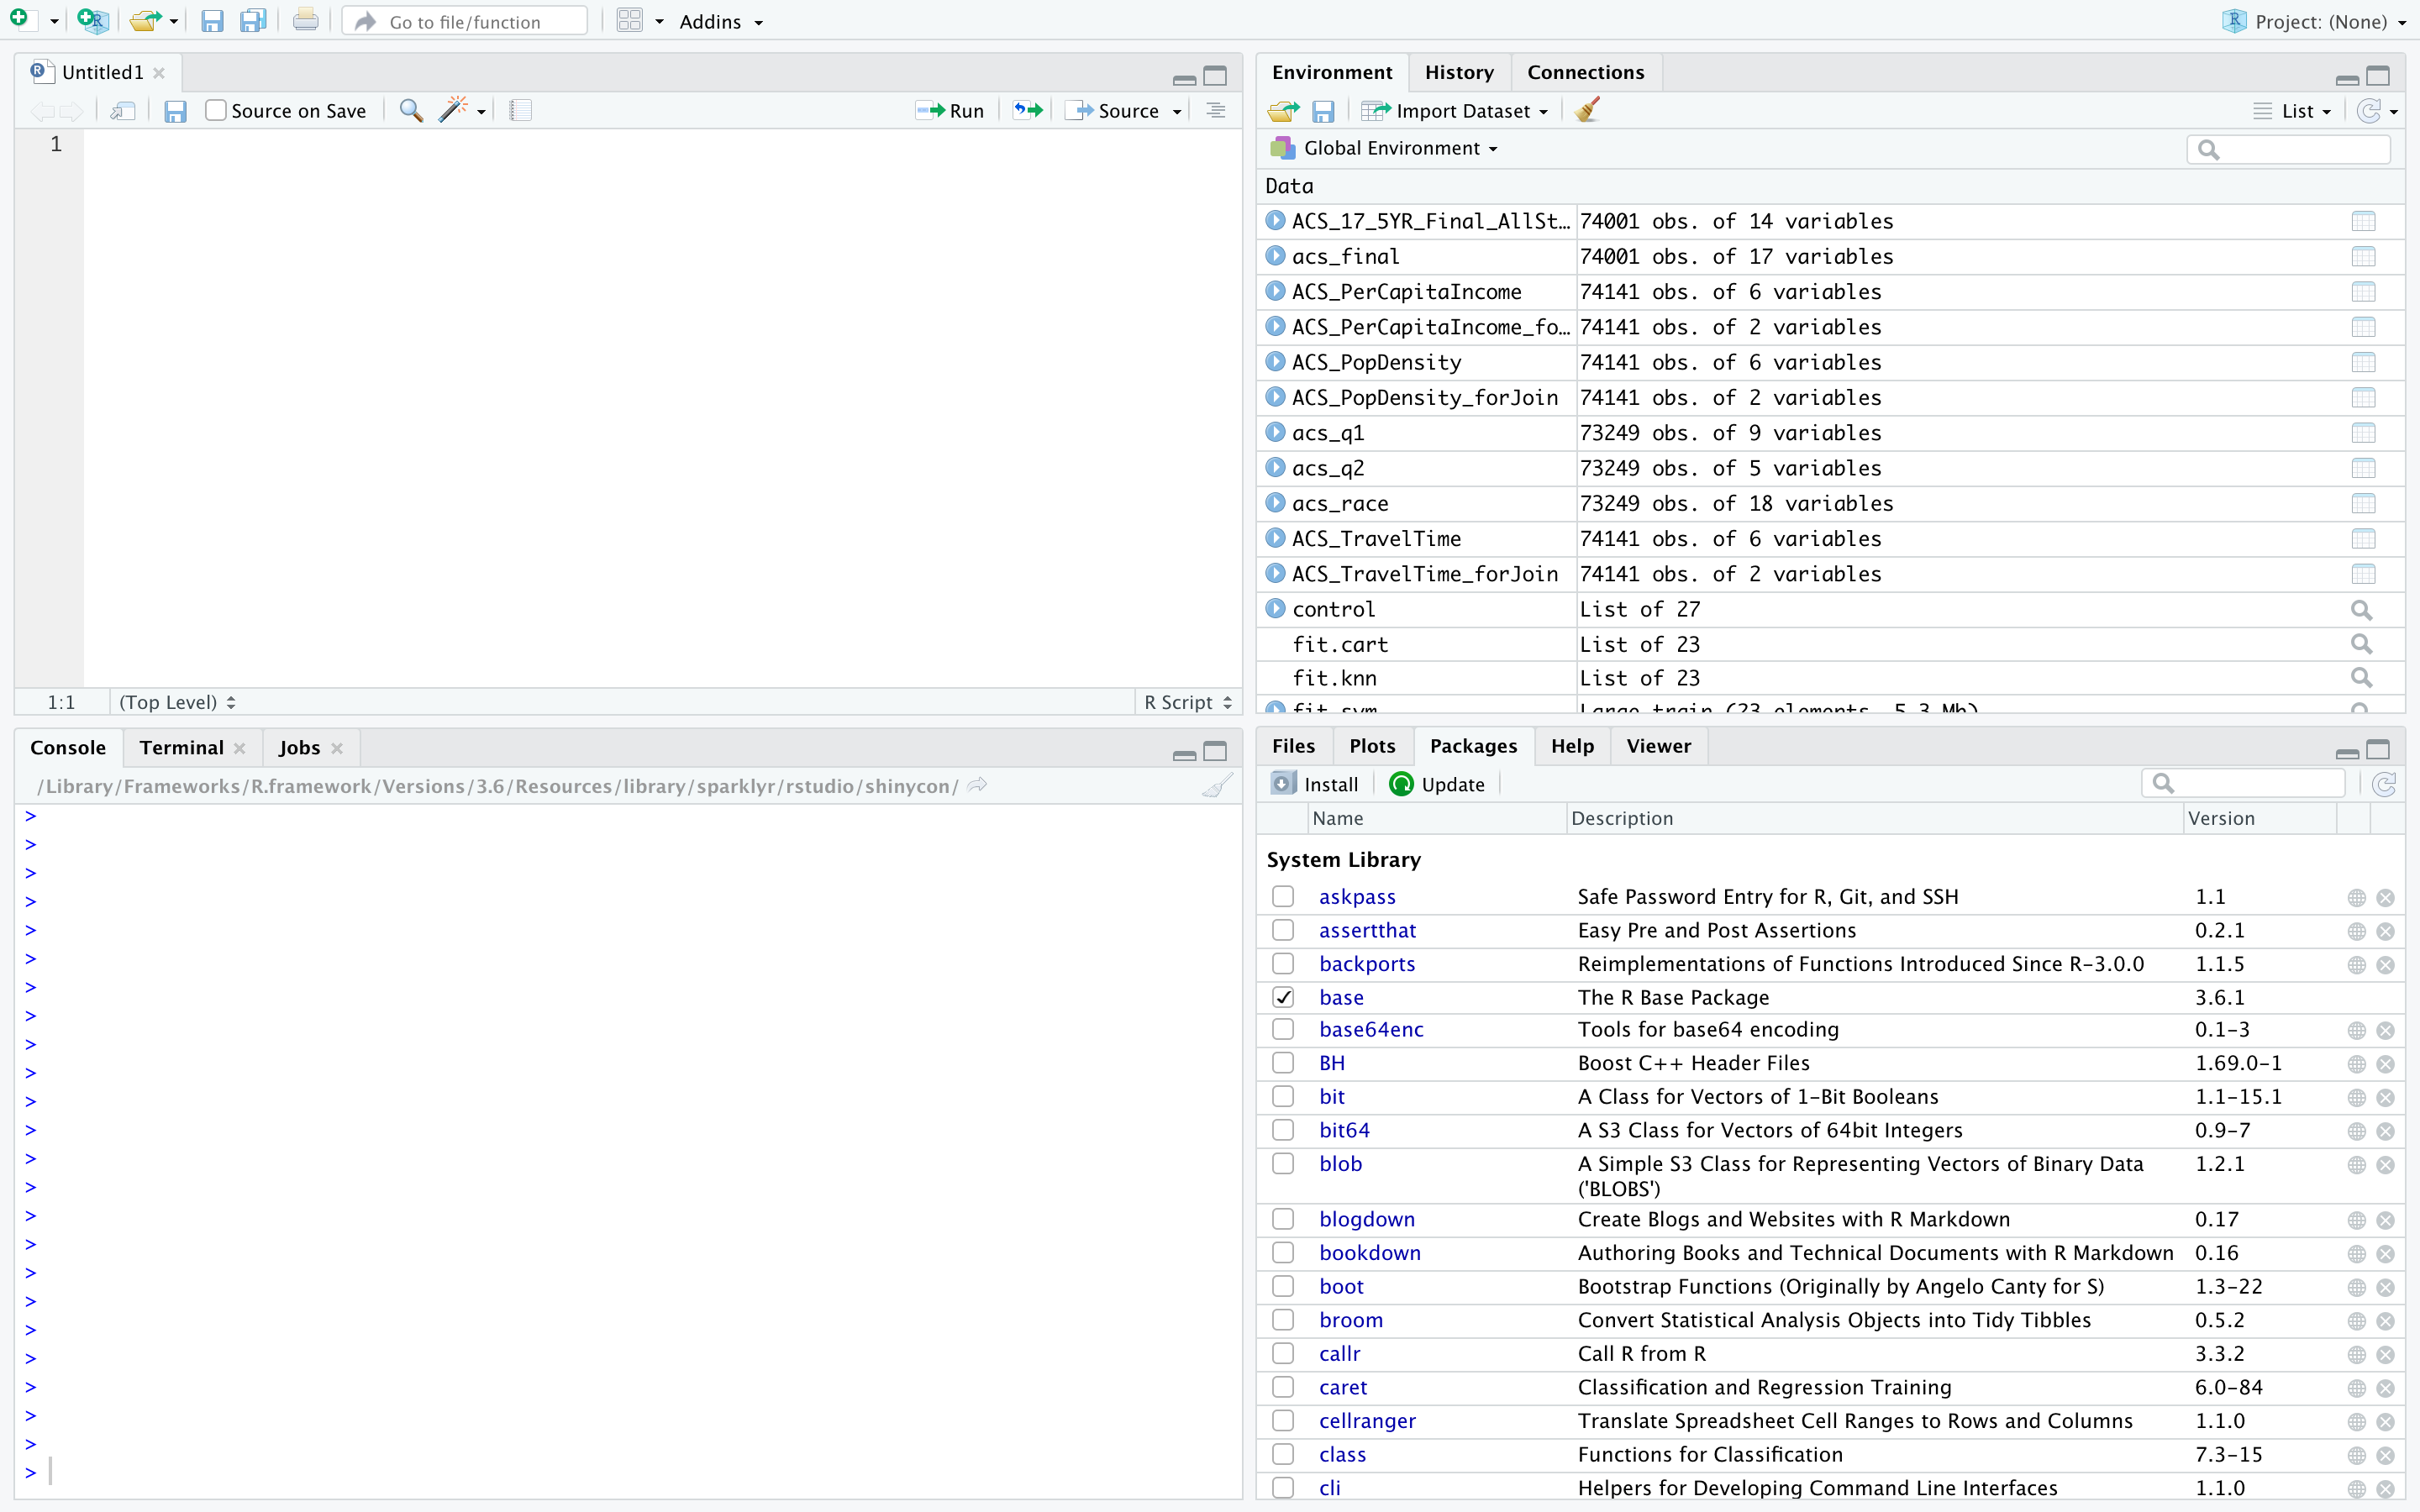
Task: Click the New File icon in the main toolbar
Action: (x=19, y=20)
